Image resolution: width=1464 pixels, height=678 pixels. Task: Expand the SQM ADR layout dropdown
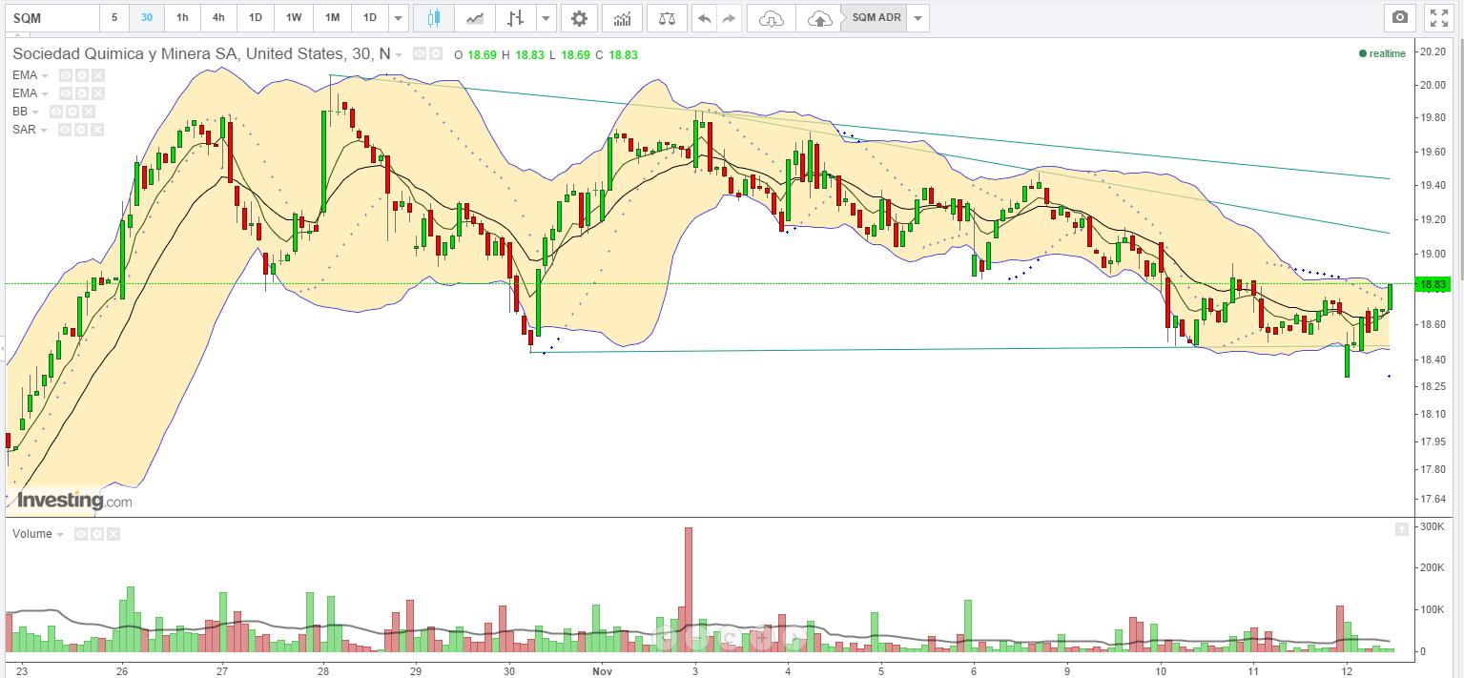pos(918,18)
